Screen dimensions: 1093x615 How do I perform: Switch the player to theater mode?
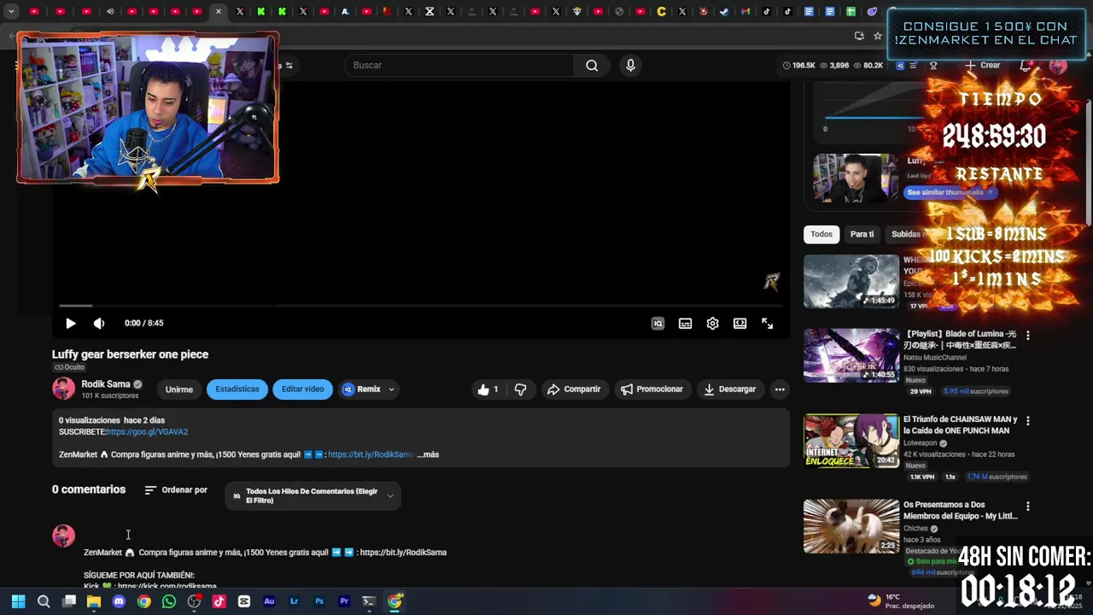[x=739, y=324]
